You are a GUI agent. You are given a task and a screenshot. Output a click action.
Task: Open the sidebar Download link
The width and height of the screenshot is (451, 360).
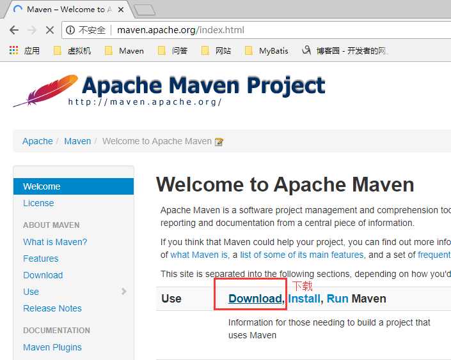coord(43,275)
